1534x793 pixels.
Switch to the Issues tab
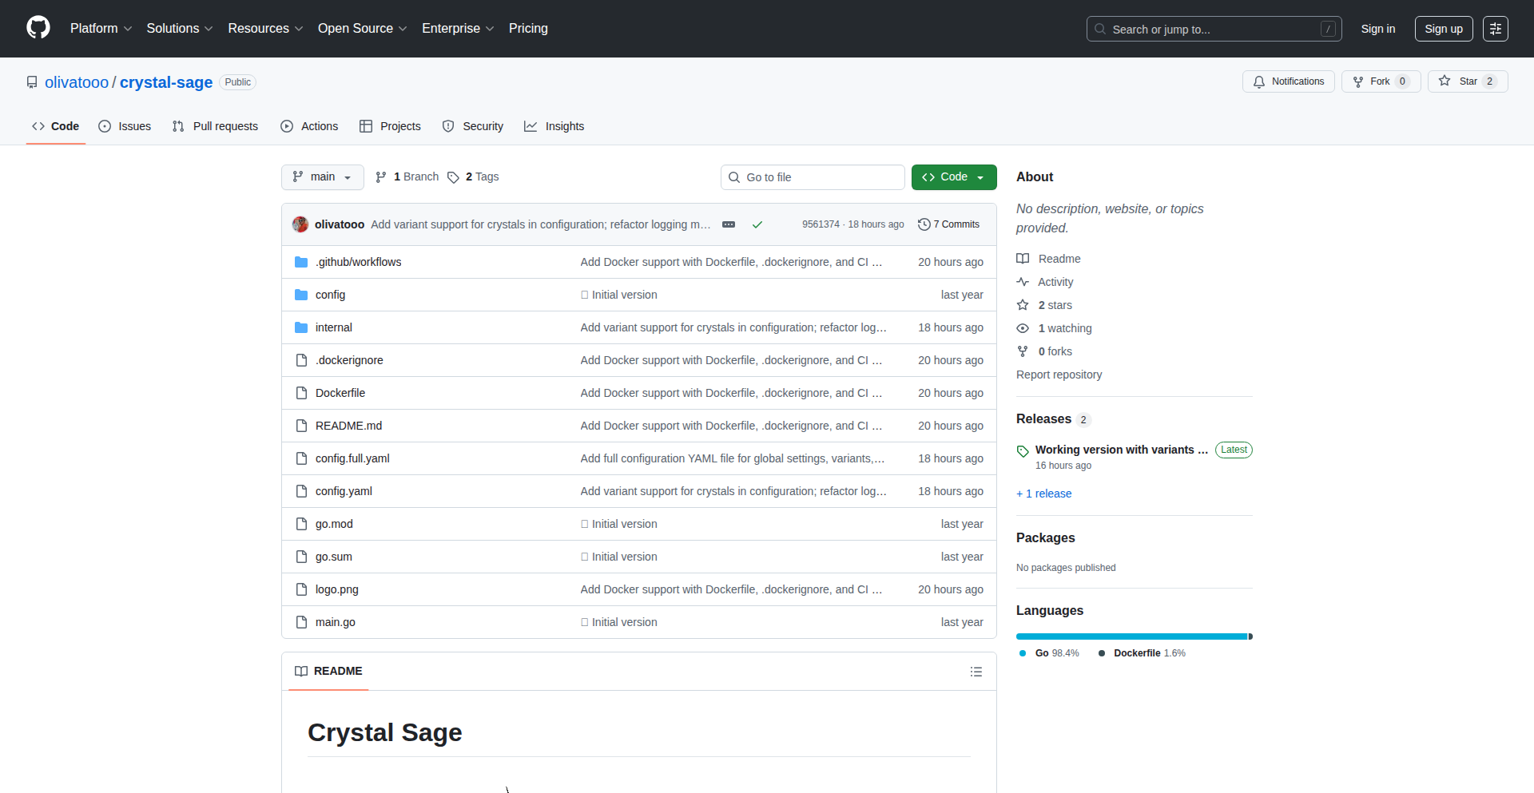125,126
